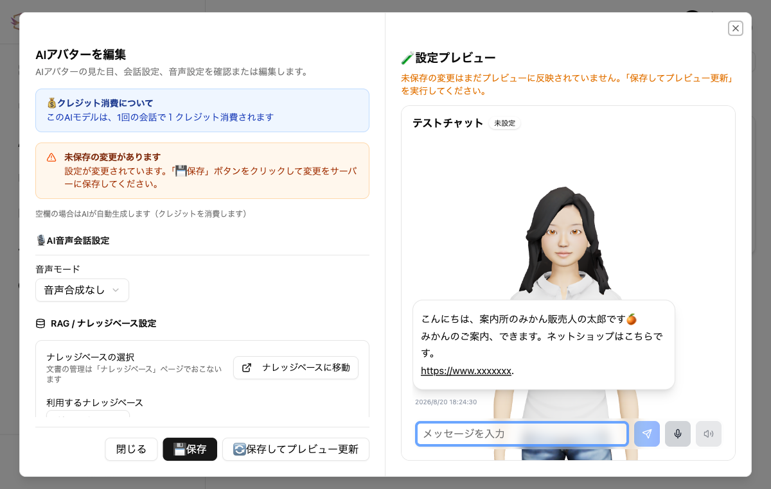Click the 未設定 badge next to テストチャット
This screenshot has width=771, height=489.
[x=505, y=123]
